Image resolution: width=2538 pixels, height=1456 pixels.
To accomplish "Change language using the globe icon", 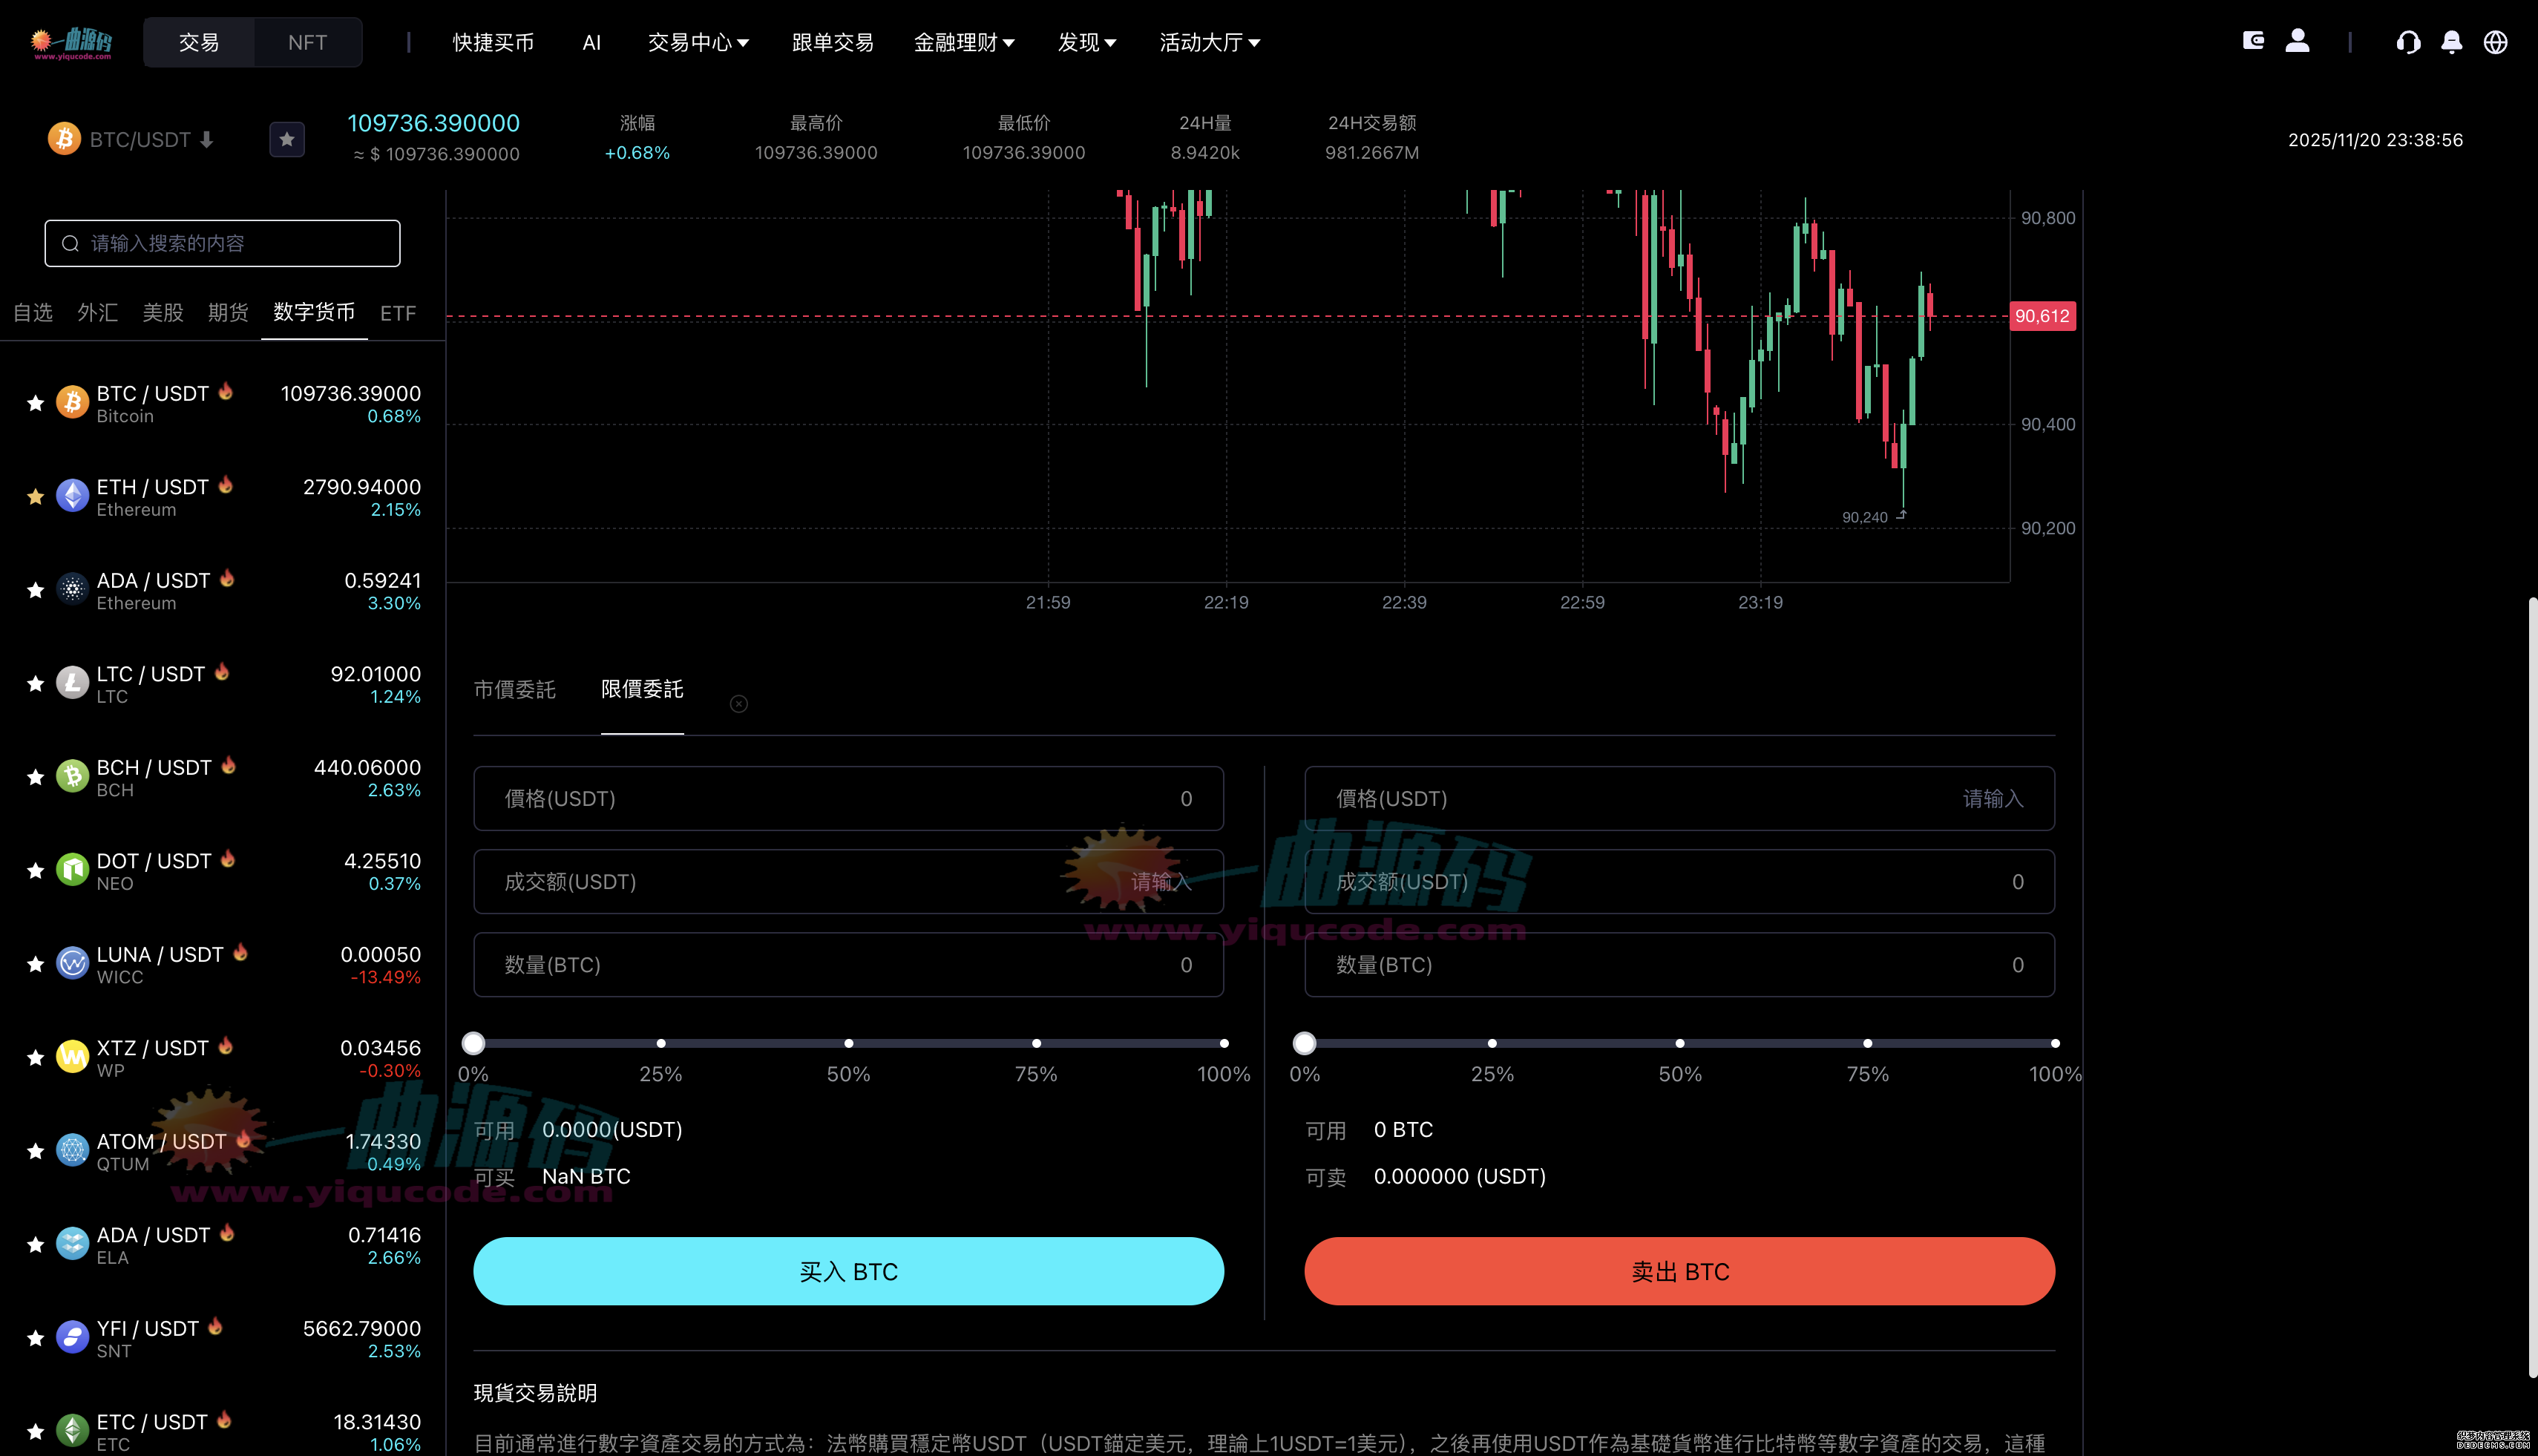I will (x=2495, y=42).
